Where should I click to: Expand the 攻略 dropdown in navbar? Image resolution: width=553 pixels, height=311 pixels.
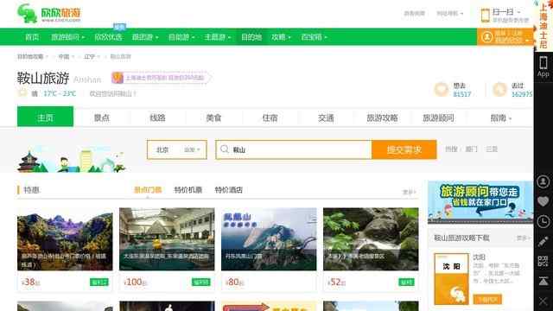click(x=281, y=37)
